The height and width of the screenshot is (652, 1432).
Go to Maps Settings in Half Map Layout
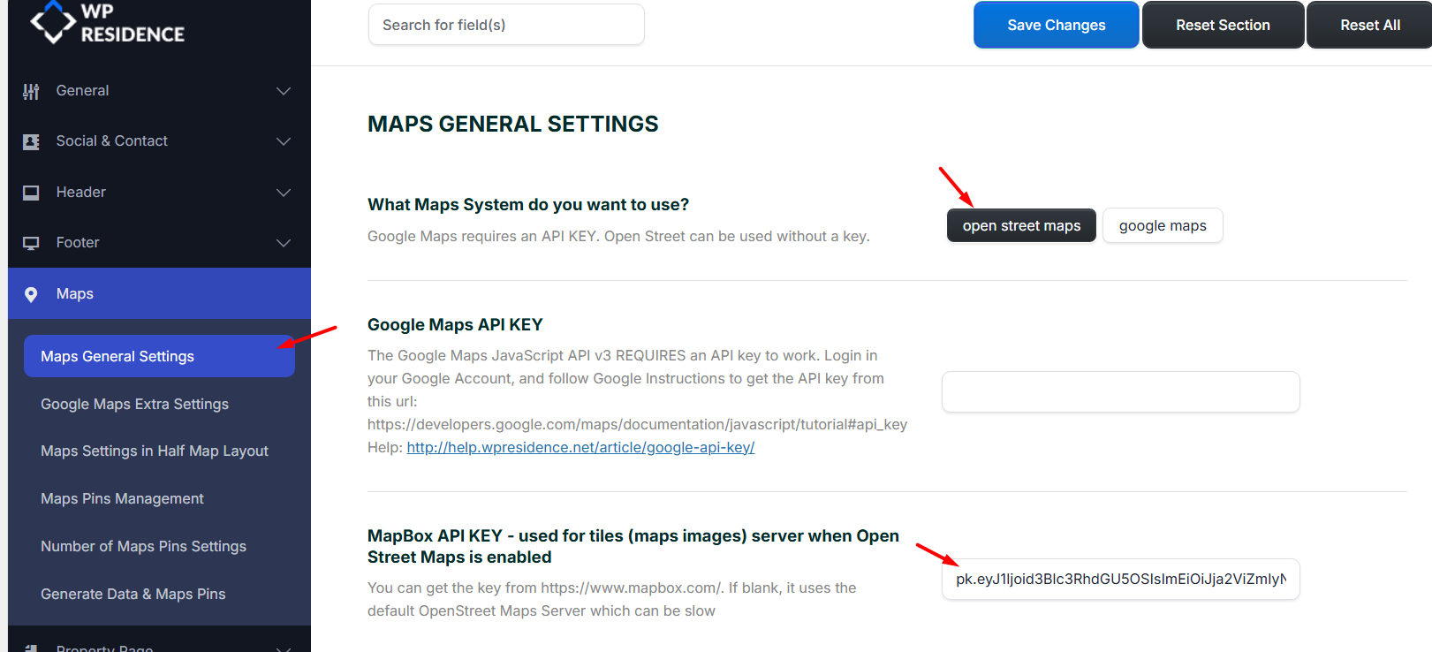[155, 451]
